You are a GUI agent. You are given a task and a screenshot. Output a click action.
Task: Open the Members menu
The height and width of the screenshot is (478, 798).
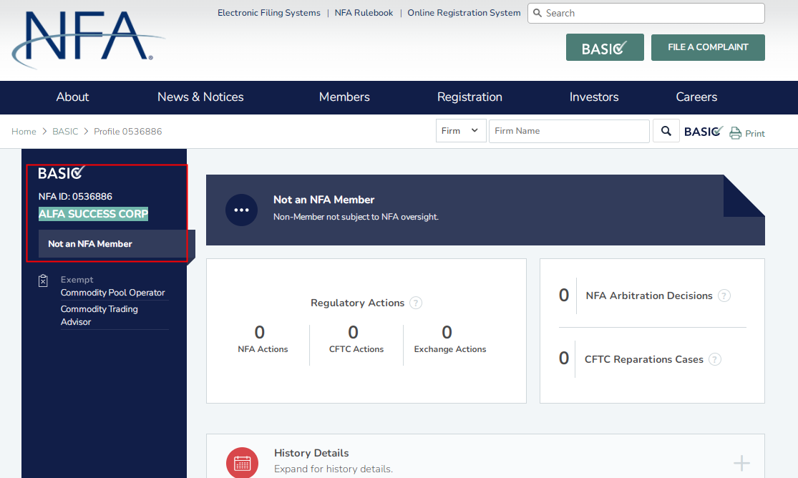(344, 97)
